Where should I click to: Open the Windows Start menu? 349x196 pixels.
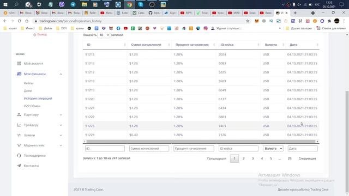[5, 4]
